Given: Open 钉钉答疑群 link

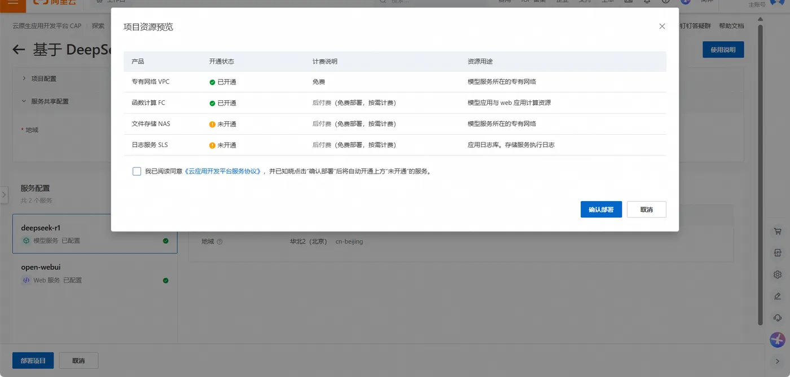Looking at the screenshot, I should [x=696, y=26].
